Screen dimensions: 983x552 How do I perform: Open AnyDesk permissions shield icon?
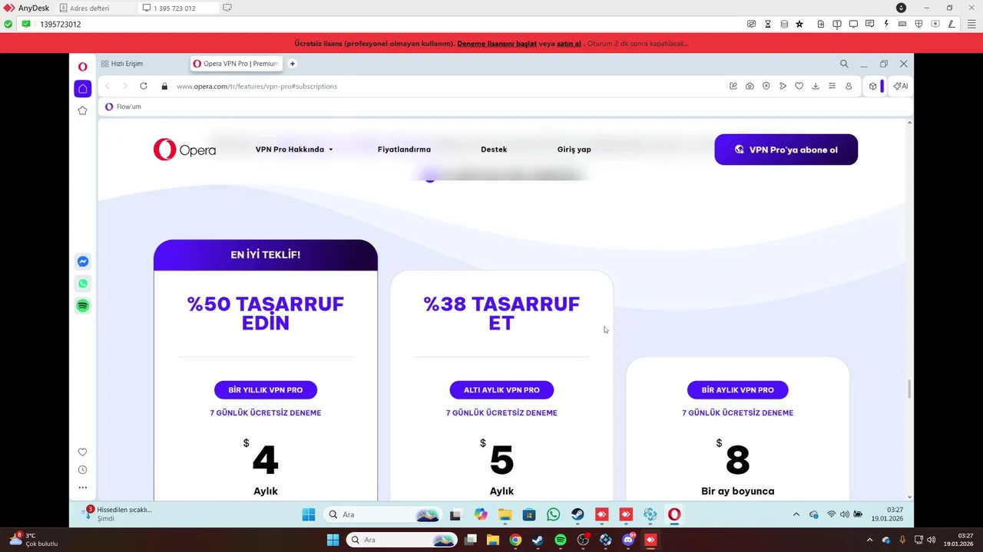click(x=918, y=24)
